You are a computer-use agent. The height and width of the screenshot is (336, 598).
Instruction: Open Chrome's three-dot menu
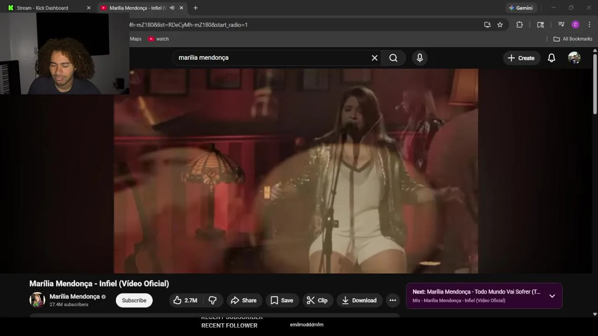coord(590,25)
